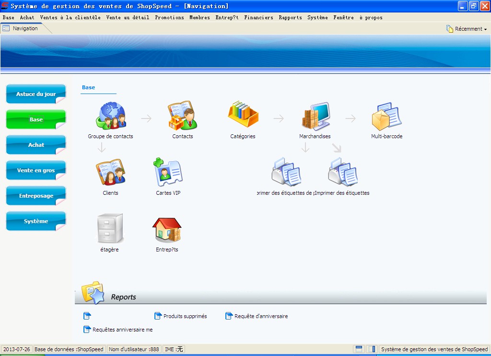
Task: Click the green Base sidebar button
Action: 36,119
